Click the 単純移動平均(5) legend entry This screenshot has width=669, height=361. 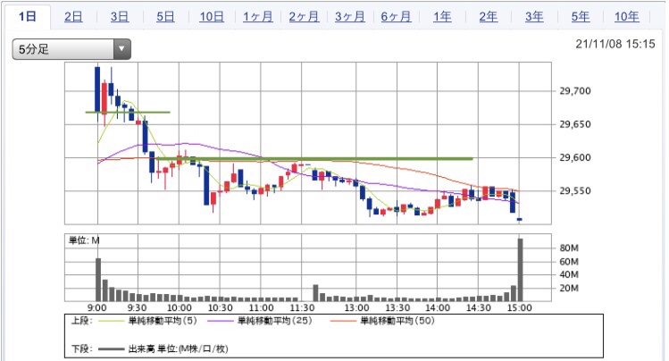click(x=163, y=321)
